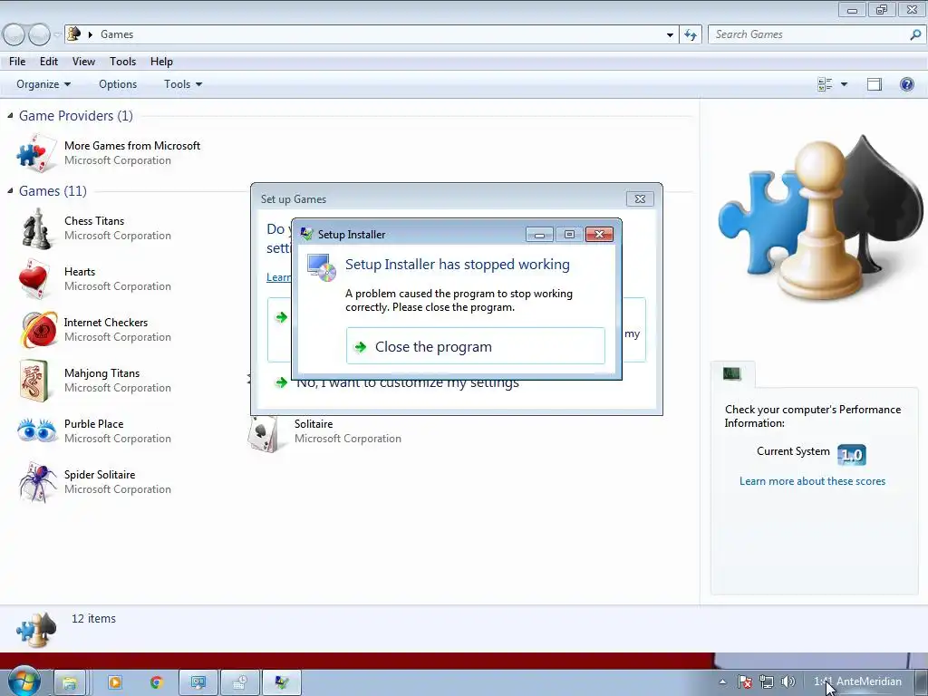Click the Back navigation button
Screen dimensions: 928x696
click(x=14, y=35)
